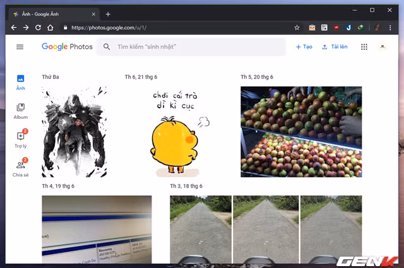
Task: Click the 'Th 3, 18 thg 6' date heading
Action: (186, 186)
